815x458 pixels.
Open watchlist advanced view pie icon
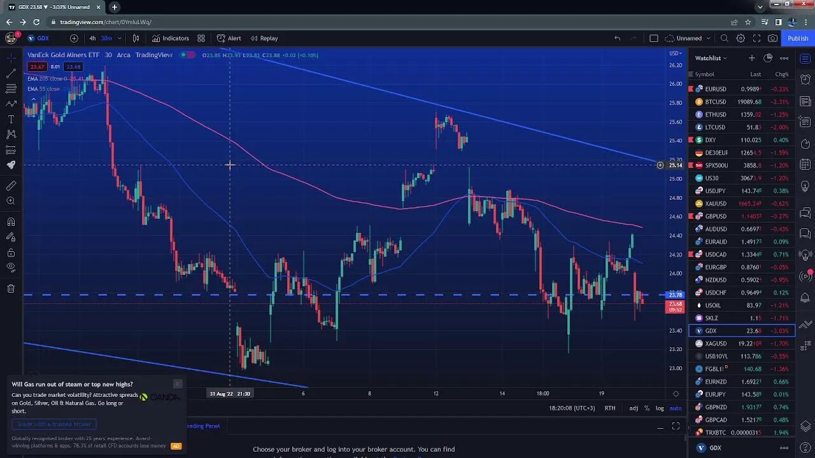click(x=768, y=58)
